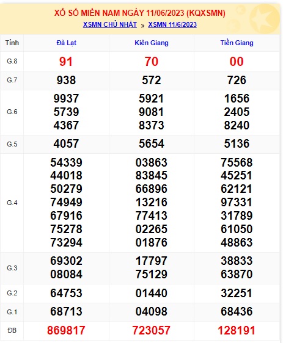Screen dimensions: 283x343
Task: Click Đà Lạt G.8 result 91
Action: tap(66, 62)
